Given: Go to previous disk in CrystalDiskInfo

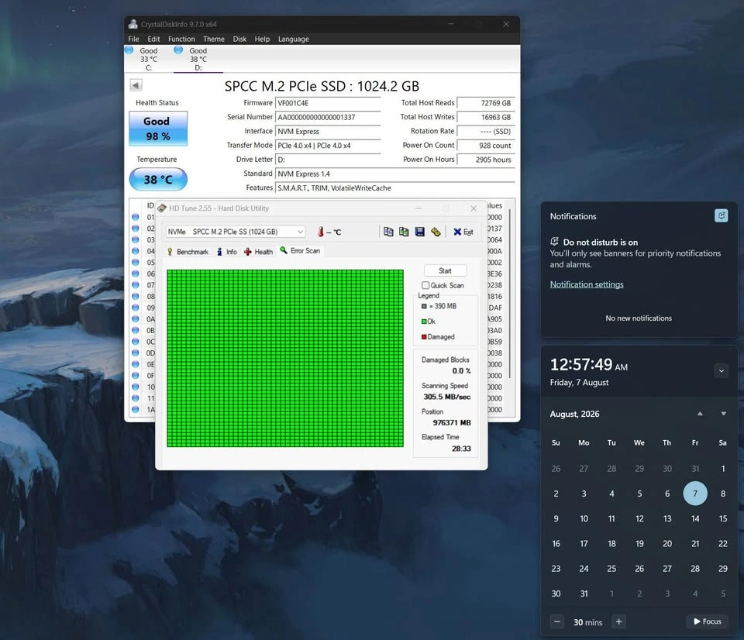Looking at the screenshot, I should point(136,85).
